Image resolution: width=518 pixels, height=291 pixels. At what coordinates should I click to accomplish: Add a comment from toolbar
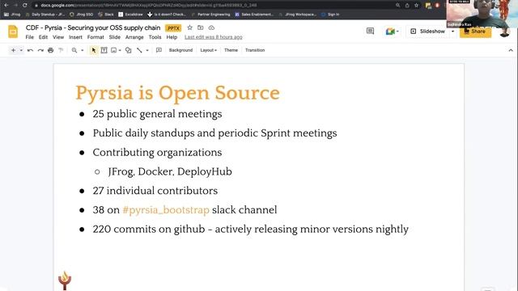point(159,50)
